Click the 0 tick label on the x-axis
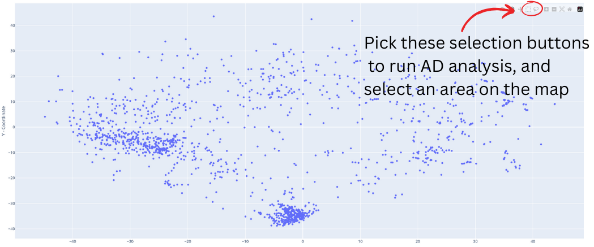The image size is (594, 247). tap(302, 242)
